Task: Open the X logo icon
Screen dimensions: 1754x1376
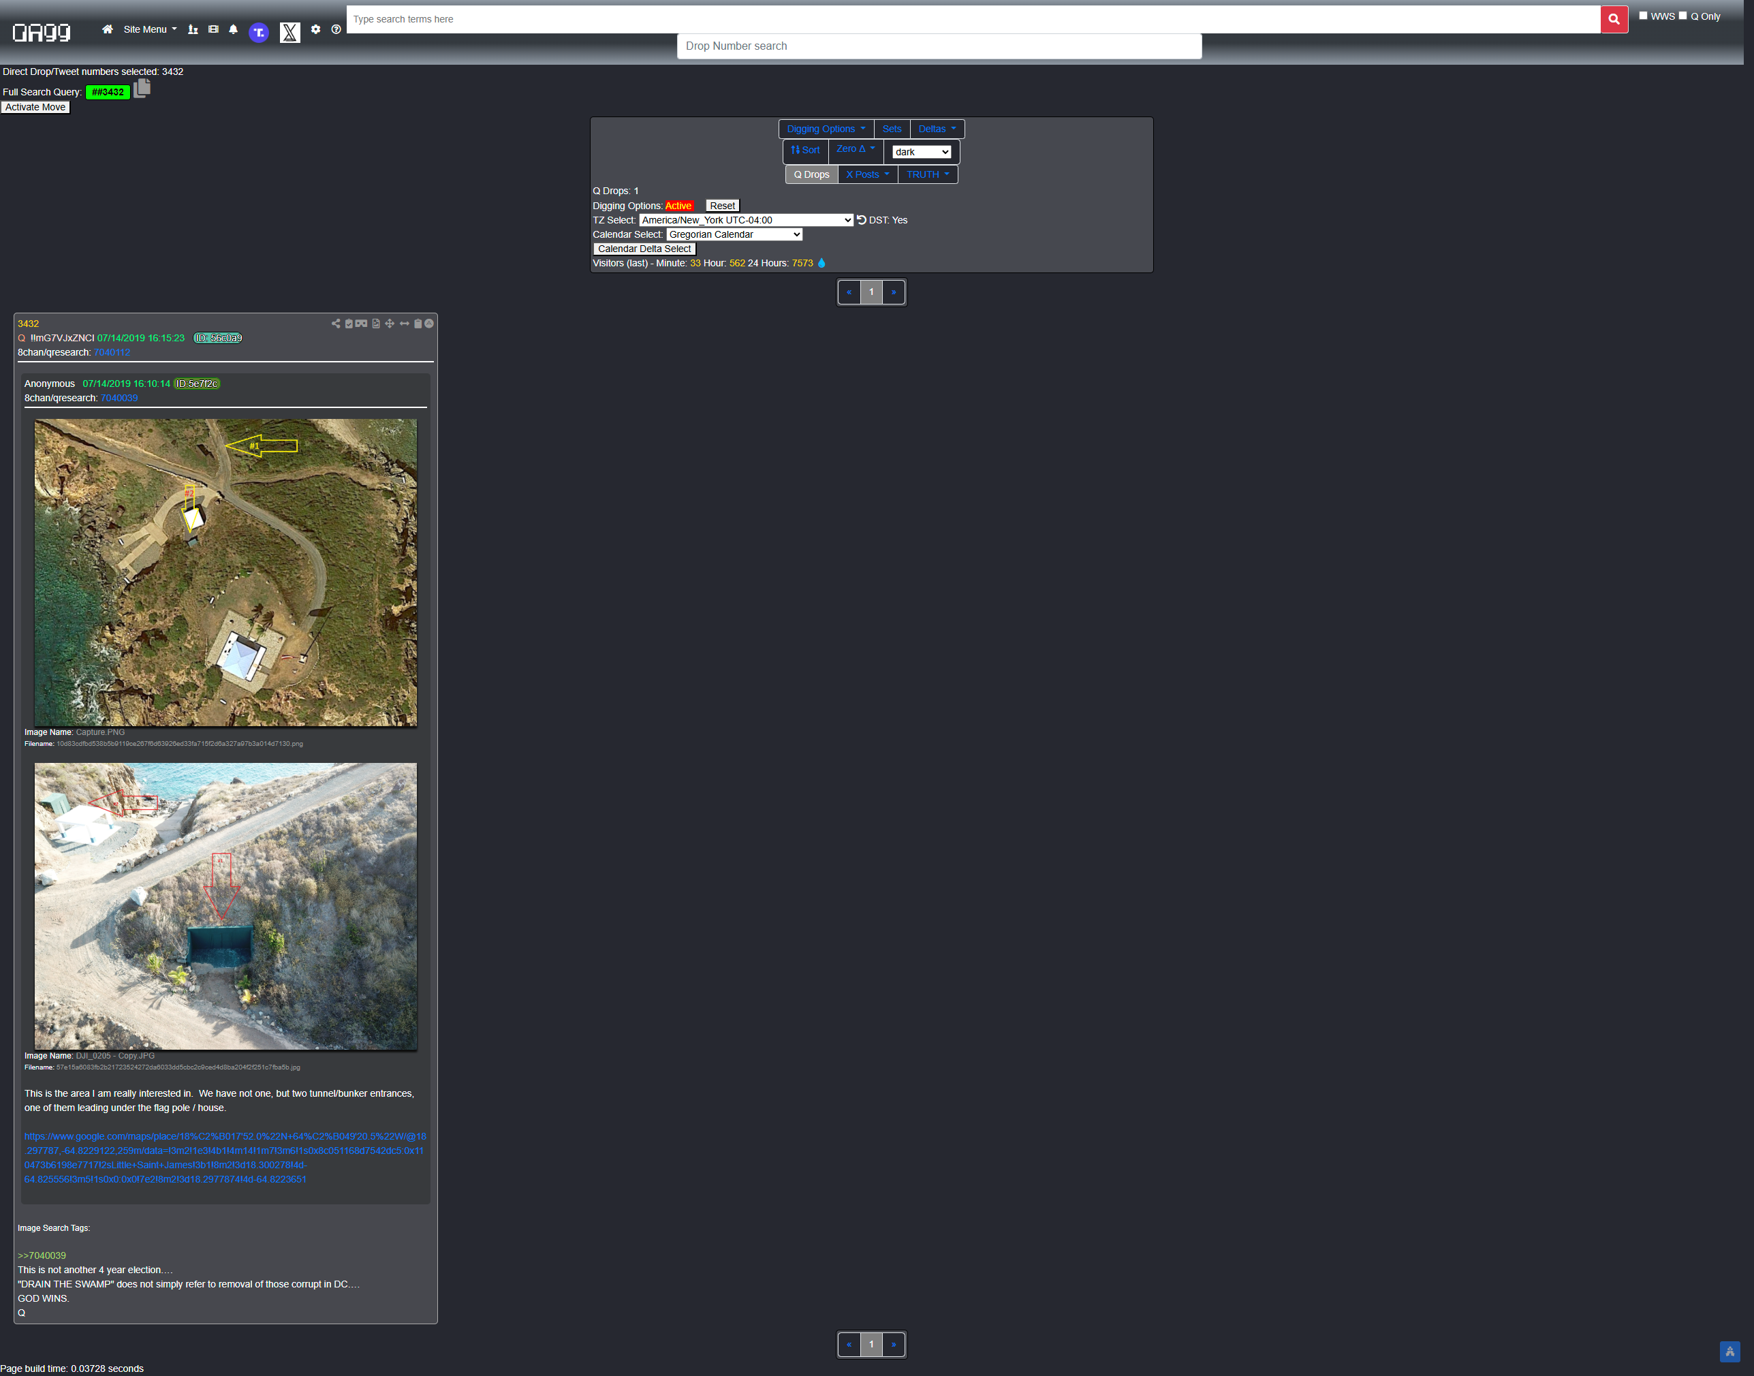Action: coord(290,32)
